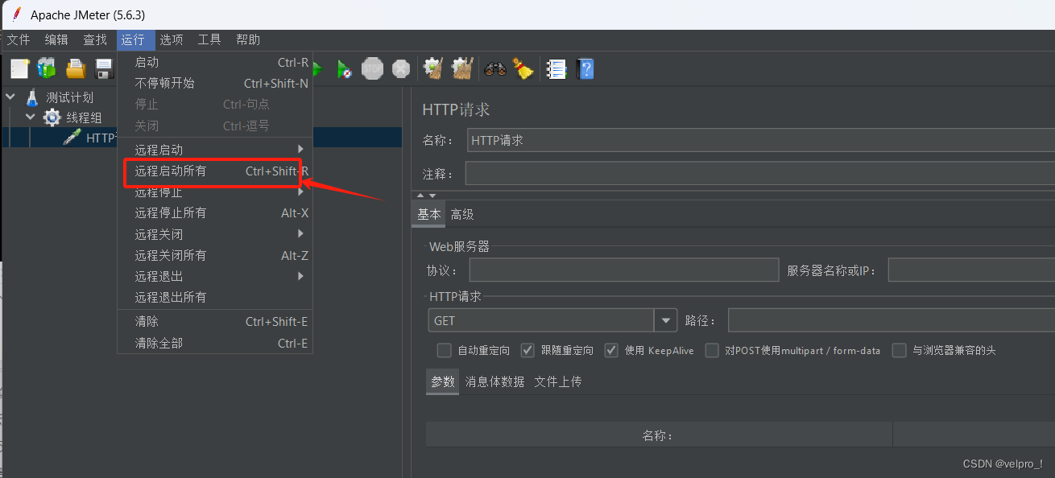Select 远程启动所有 menu entry
Screen dimensions: 1055x478
pos(215,171)
